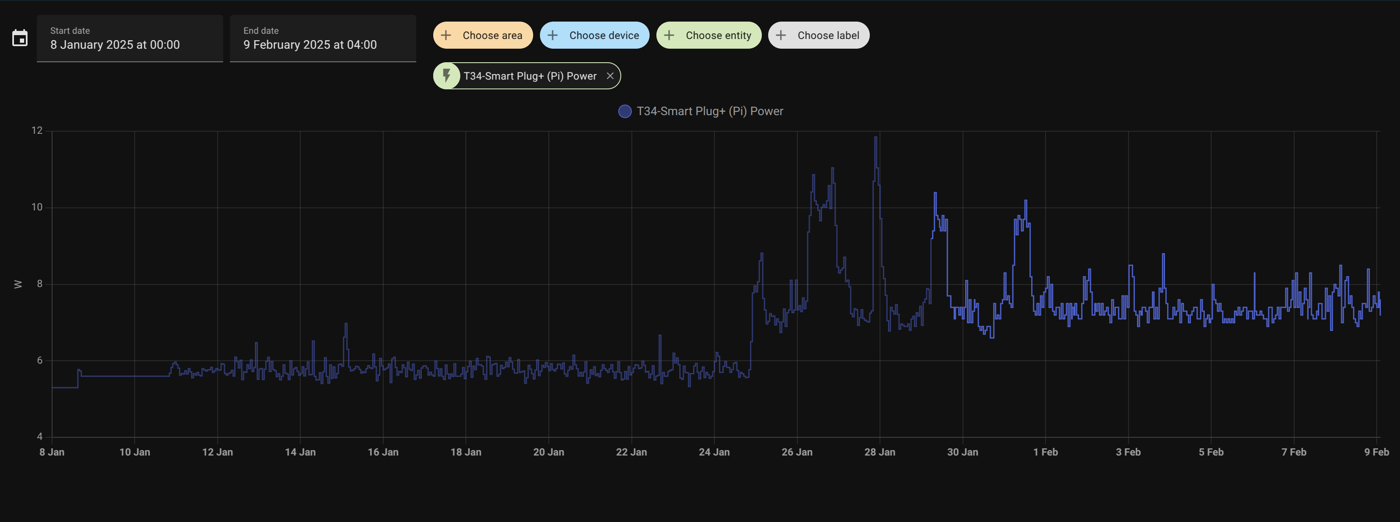The height and width of the screenshot is (522, 1400).
Task: Click lightning bolt icon on T34-Smart Plug chip
Action: [447, 76]
